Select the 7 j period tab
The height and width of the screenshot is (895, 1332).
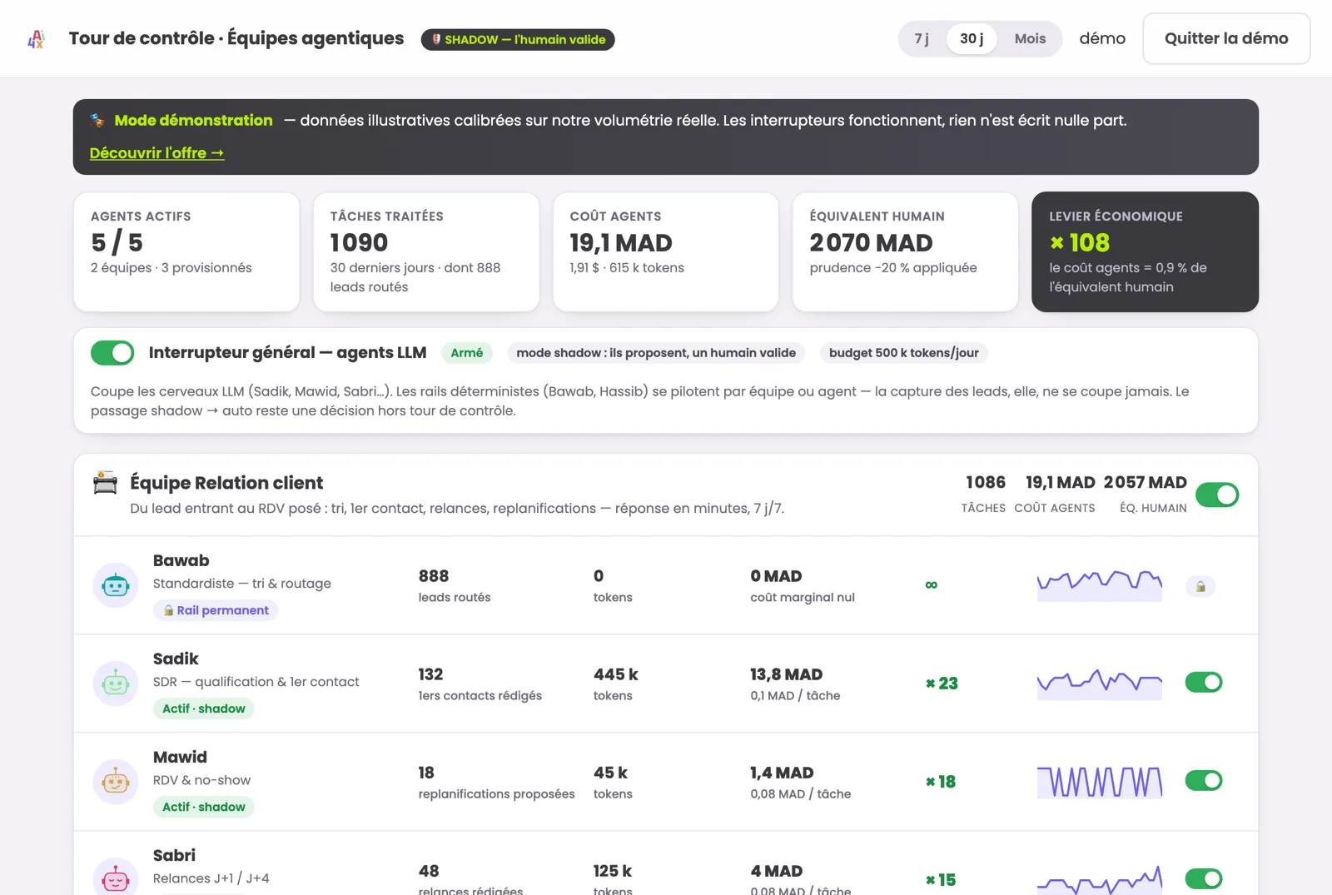(x=922, y=39)
